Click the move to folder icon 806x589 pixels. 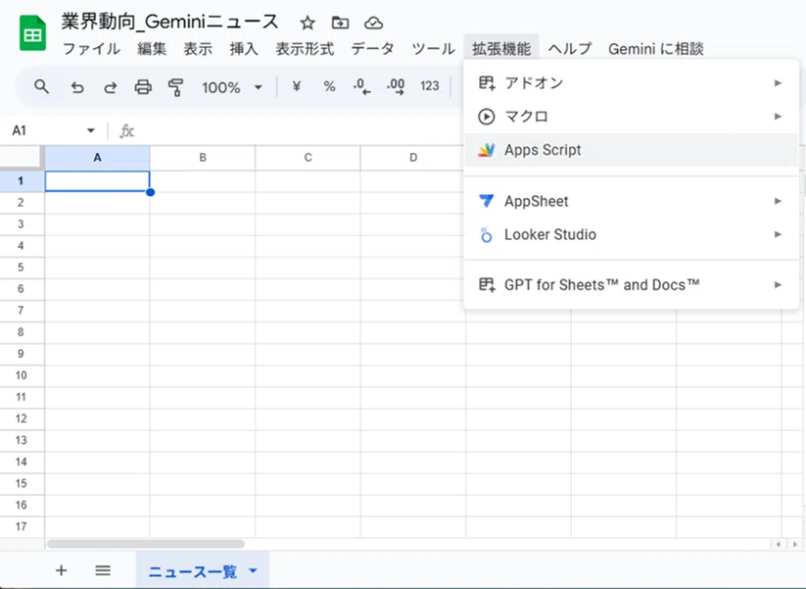[340, 24]
